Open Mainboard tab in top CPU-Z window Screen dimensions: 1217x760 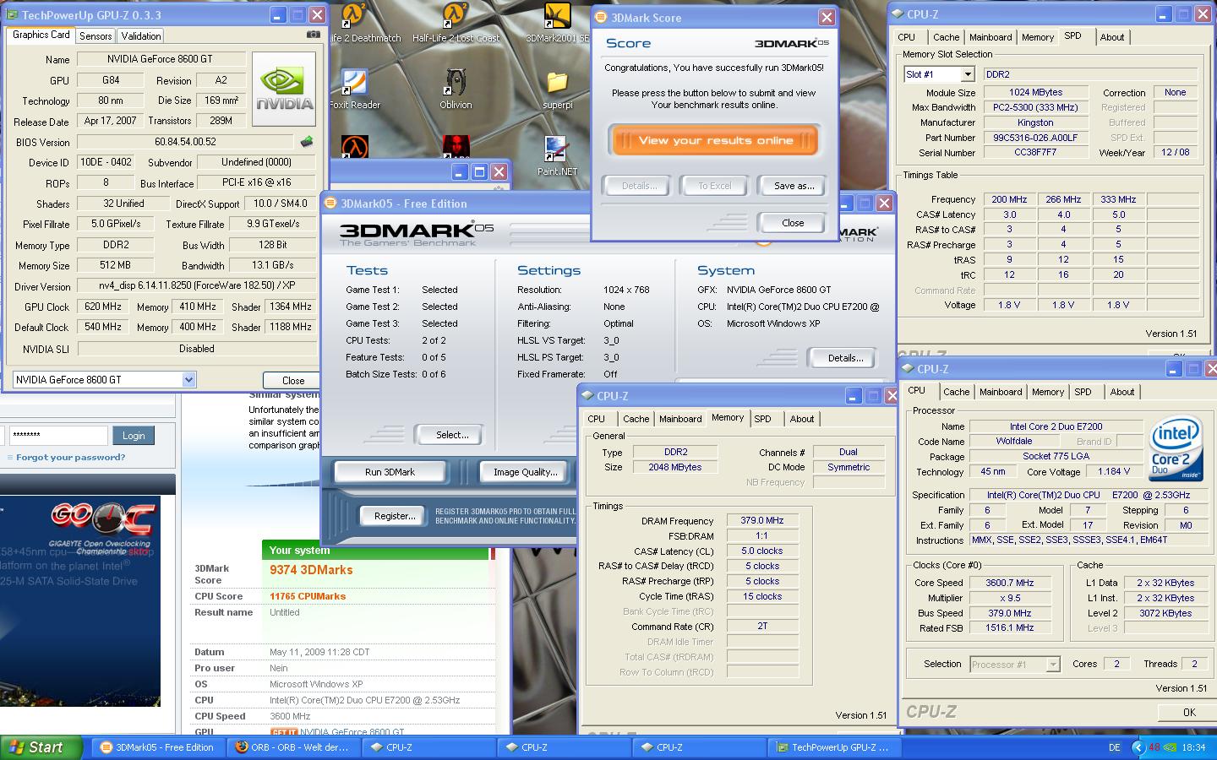pyautogui.click(x=991, y=37)
